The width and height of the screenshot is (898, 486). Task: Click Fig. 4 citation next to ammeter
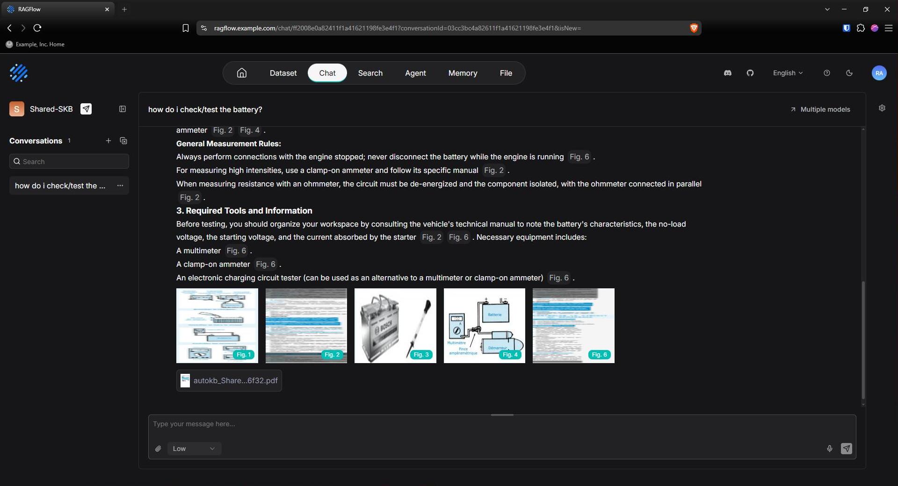click(x=250, y=130)
